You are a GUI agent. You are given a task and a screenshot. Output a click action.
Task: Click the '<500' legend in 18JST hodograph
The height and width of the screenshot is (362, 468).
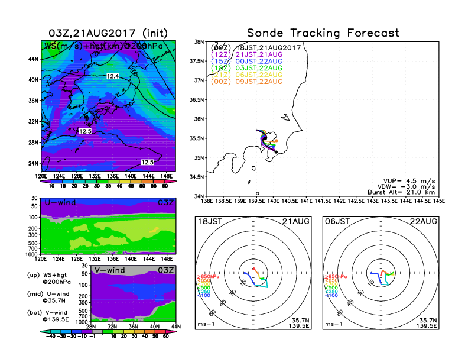204,288
